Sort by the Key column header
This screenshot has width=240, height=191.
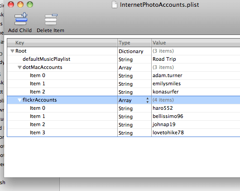[62, 43]
